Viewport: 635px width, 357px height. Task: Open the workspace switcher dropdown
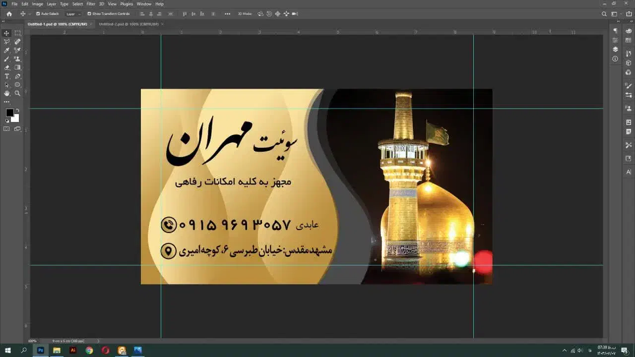[x=615, y=14]
